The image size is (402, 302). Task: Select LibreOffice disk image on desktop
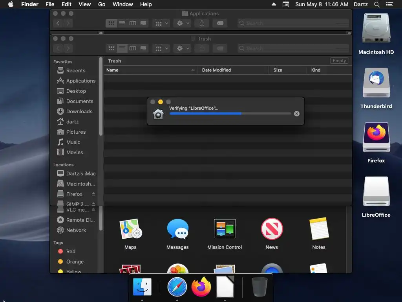click(x=376, y=192)
